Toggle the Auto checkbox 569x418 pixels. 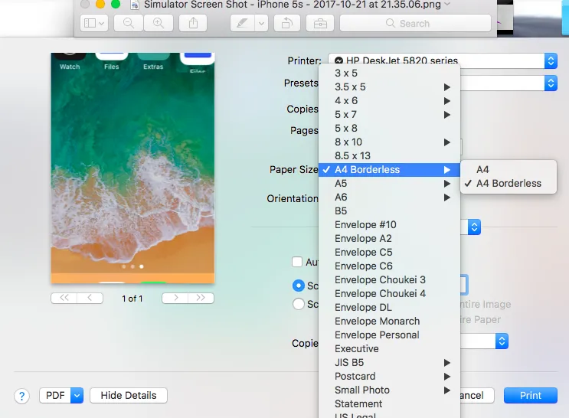pyautogui.click(x=297, y=262)
